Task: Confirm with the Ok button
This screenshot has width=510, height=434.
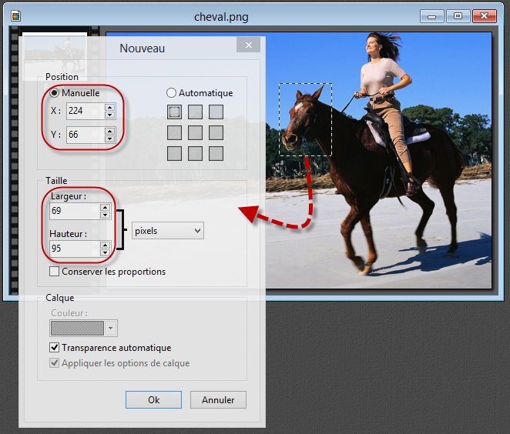Action: (x=153, y=399)
